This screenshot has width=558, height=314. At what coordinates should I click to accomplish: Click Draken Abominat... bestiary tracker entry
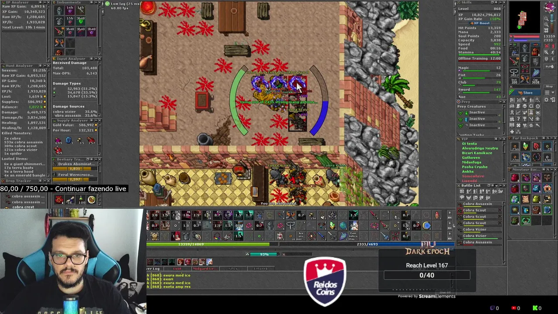[x=74, y=167]
